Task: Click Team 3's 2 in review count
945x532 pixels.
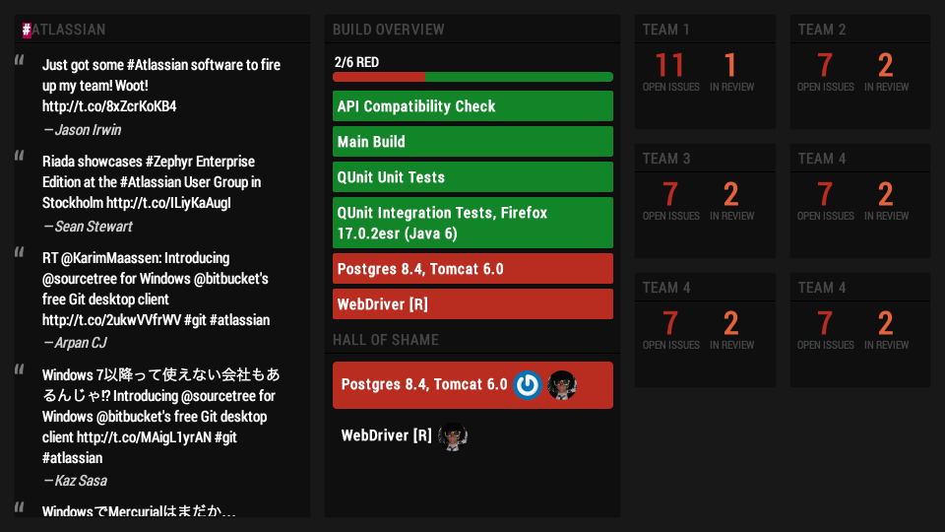Action: pyautogui.click(x=731, y=194)
